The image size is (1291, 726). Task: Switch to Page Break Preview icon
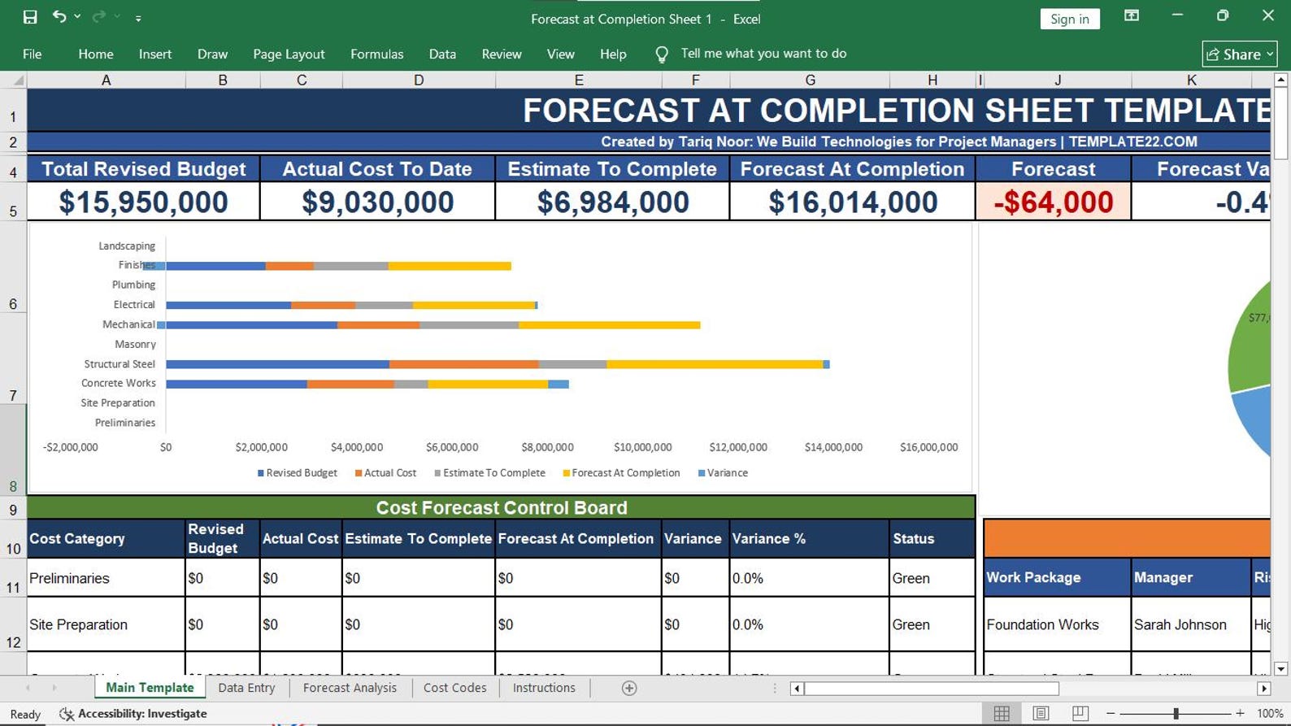pos(1080,714)
